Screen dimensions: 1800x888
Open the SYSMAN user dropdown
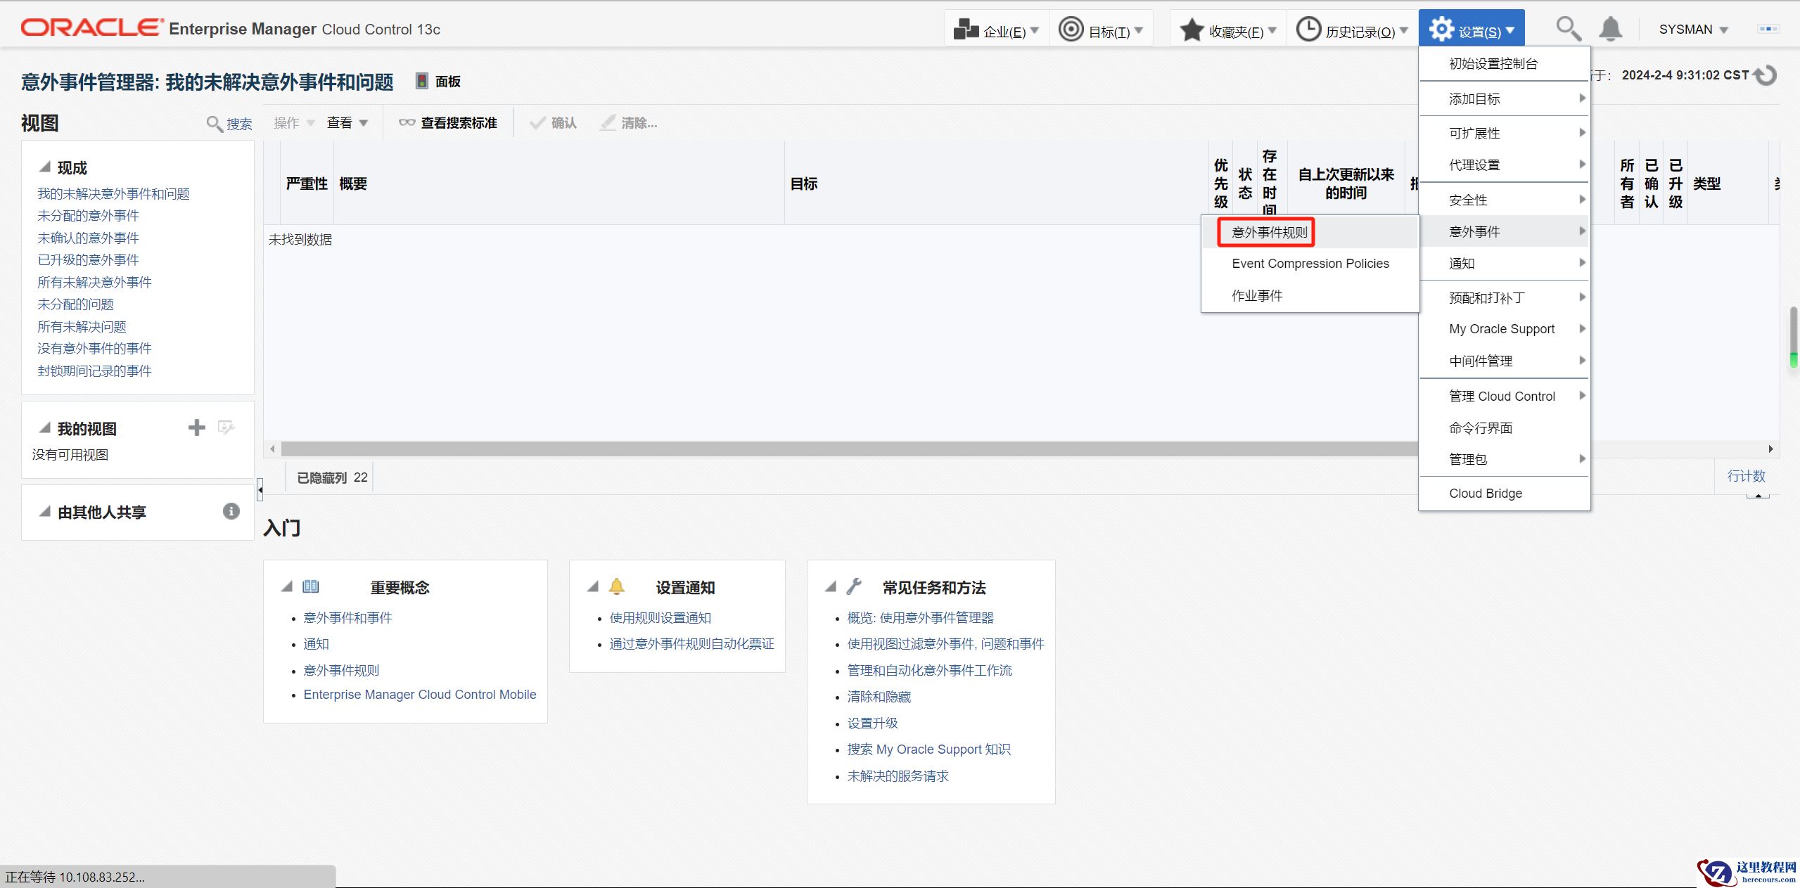point(1693,30)
